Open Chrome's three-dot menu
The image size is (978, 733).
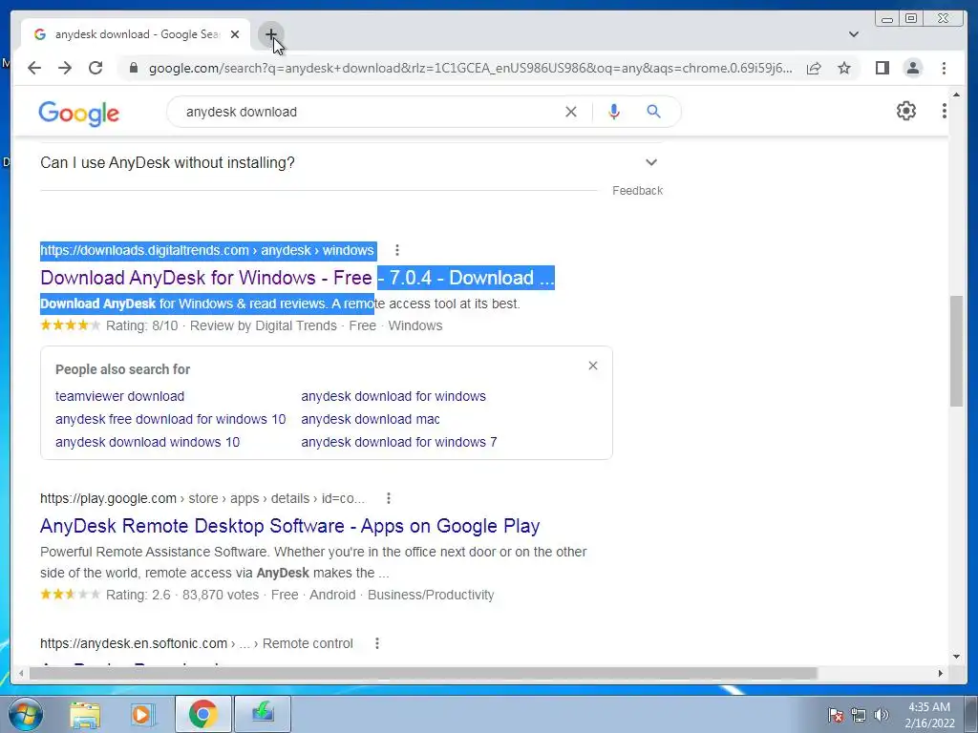[x=944, y=68]
